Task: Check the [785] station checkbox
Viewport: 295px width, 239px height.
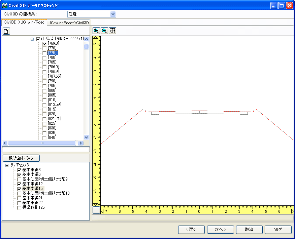Action: (44, 62)
